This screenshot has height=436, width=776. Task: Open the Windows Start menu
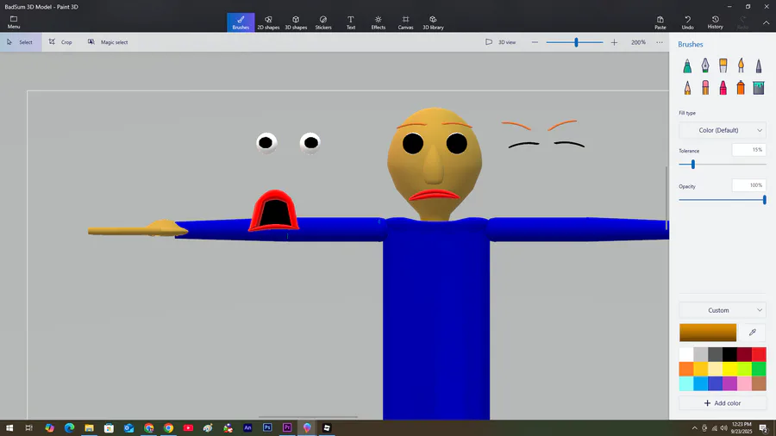[x=9, y=428]
